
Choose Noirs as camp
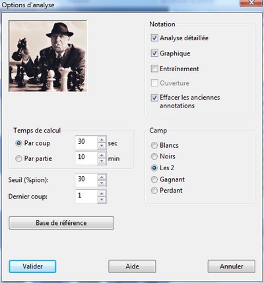pyautogui.click(x=154, y=156)
